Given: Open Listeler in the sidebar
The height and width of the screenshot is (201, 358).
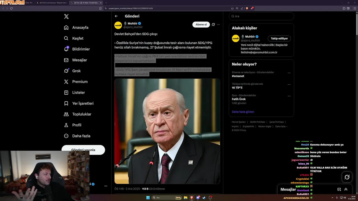Looking at the screenshot, I should click(x=74, y=92).
